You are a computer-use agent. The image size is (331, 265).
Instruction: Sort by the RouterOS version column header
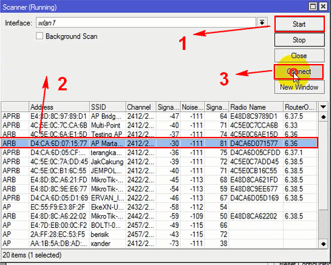pos(300,107)
